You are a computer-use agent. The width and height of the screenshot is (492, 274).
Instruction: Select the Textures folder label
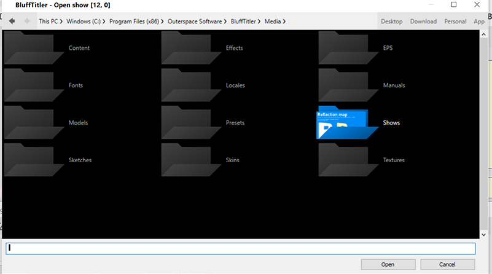(x=394, y=160)
